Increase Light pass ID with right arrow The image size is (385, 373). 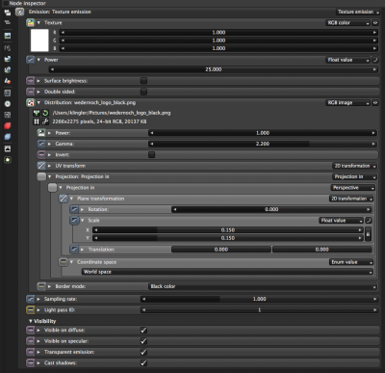(x=374, y=310)
